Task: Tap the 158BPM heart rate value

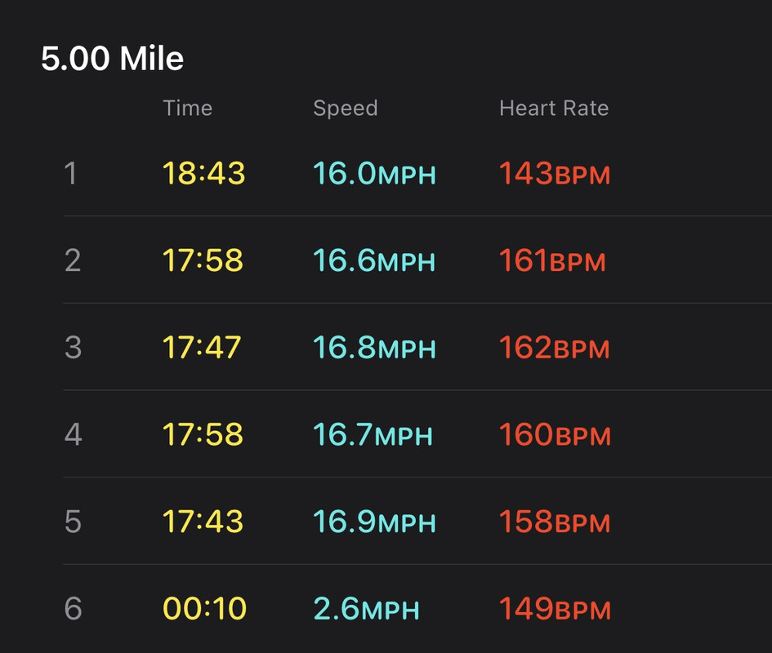Action: coord(555,522)
